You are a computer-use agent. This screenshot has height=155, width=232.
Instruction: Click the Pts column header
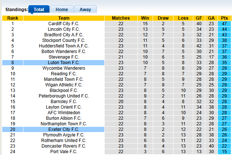[224, 18]
